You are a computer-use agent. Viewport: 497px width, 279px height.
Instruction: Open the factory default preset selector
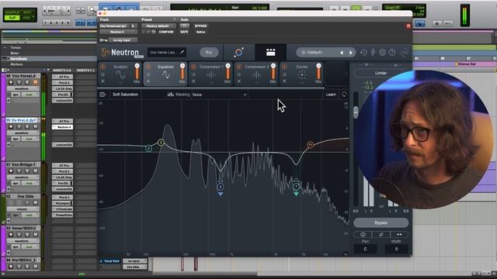(158, 26)
